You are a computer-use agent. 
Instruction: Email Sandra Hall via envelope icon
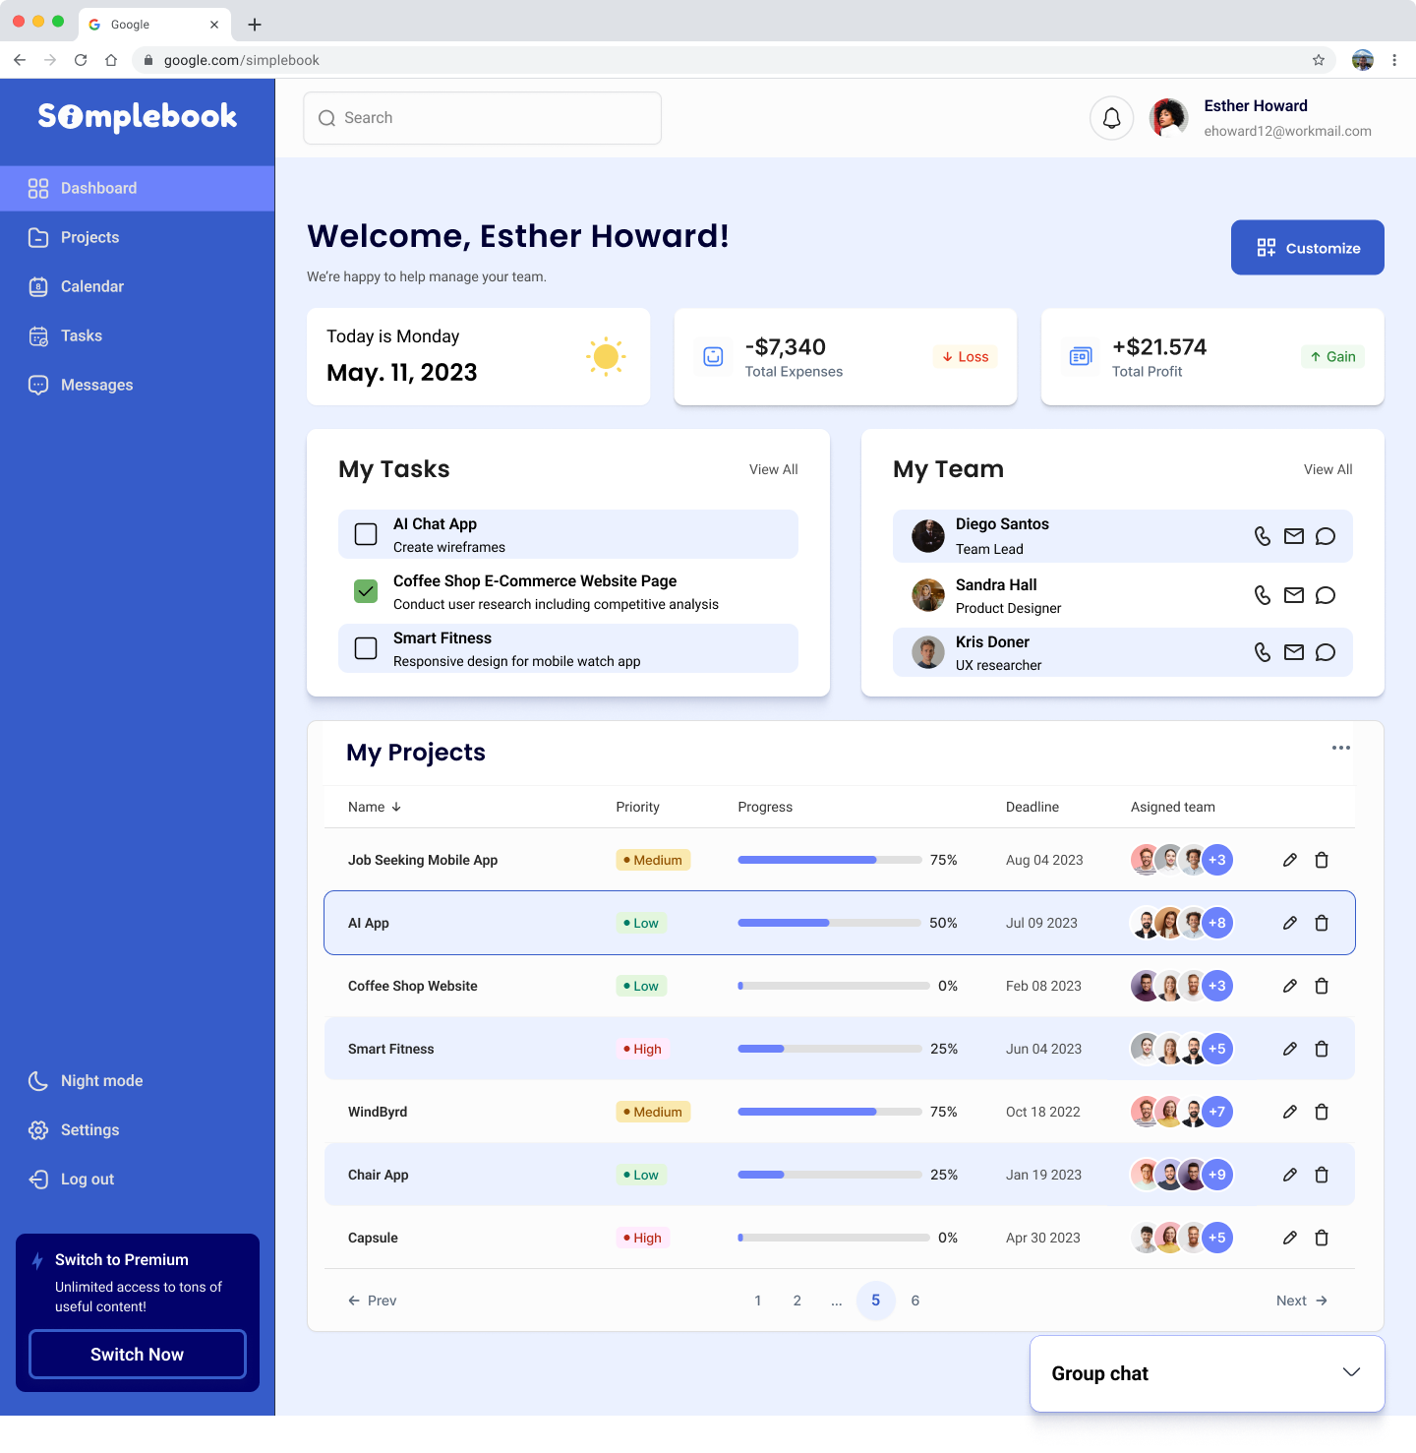pyautogui.click(x=1294, y=595)
